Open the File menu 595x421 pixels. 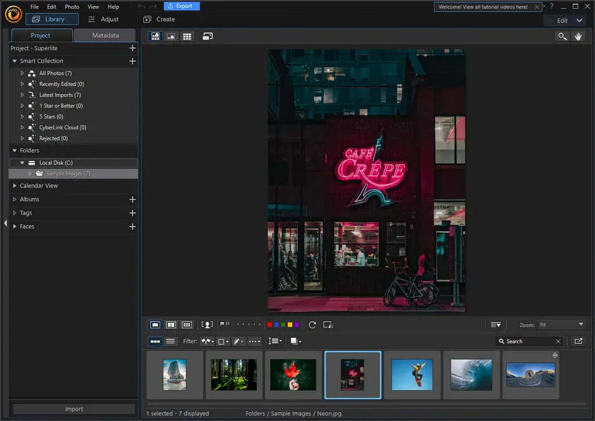pos(34,7)
